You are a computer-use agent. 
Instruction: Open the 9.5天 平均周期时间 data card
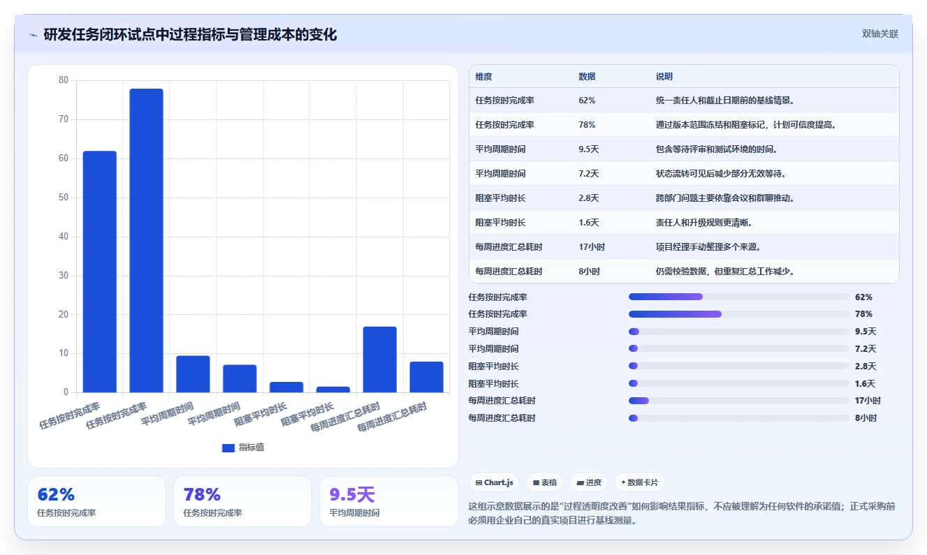click(388, 501)
